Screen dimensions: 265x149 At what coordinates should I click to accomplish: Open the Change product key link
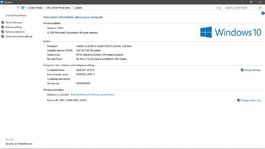(250, 100)
